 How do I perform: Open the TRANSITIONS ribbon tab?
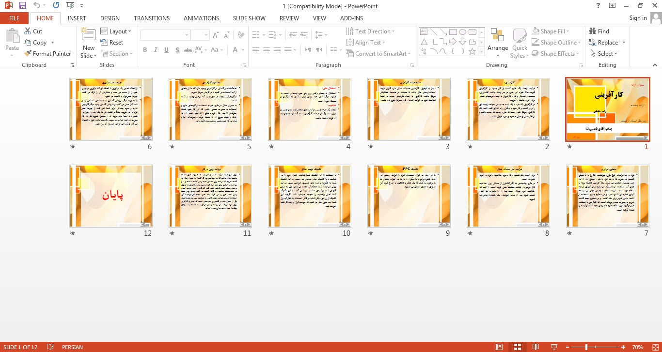pos(152,18)
